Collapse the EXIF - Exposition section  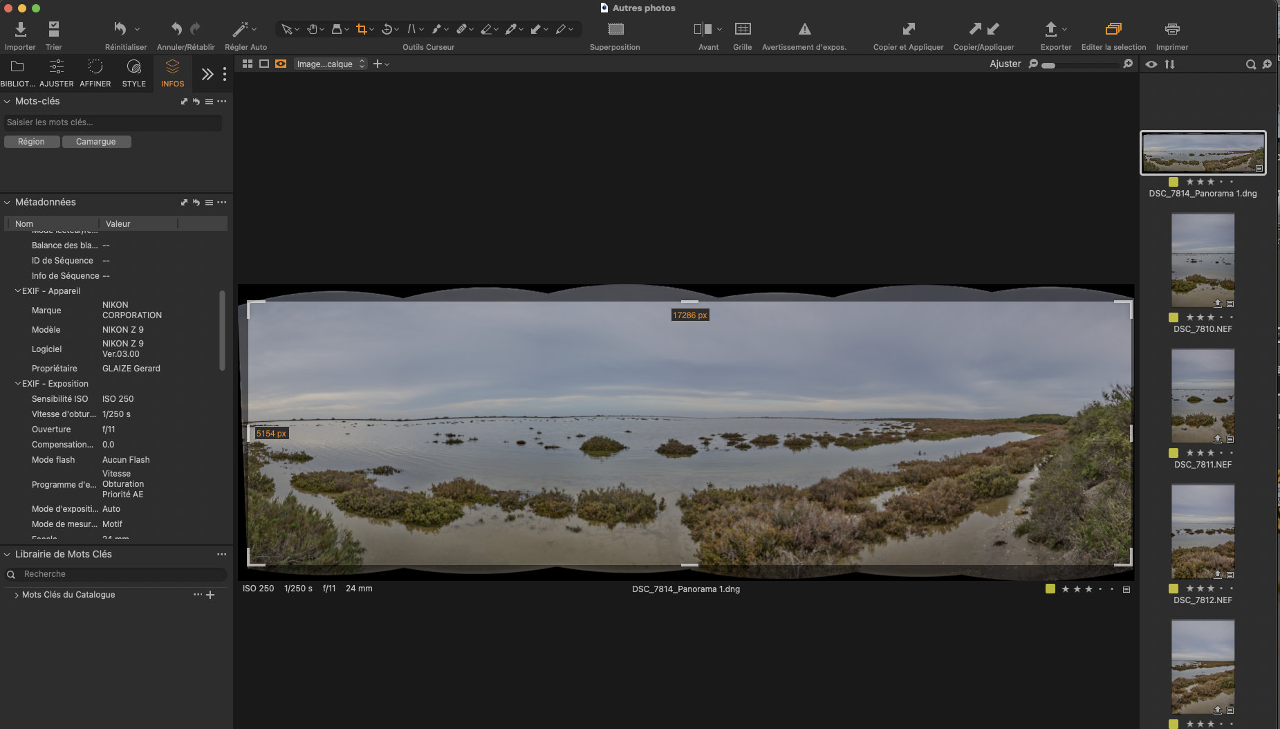(x=18, y=383)
